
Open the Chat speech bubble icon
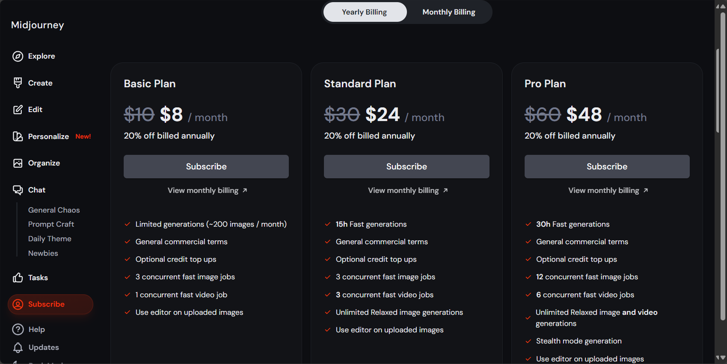(x=18, y=190)
